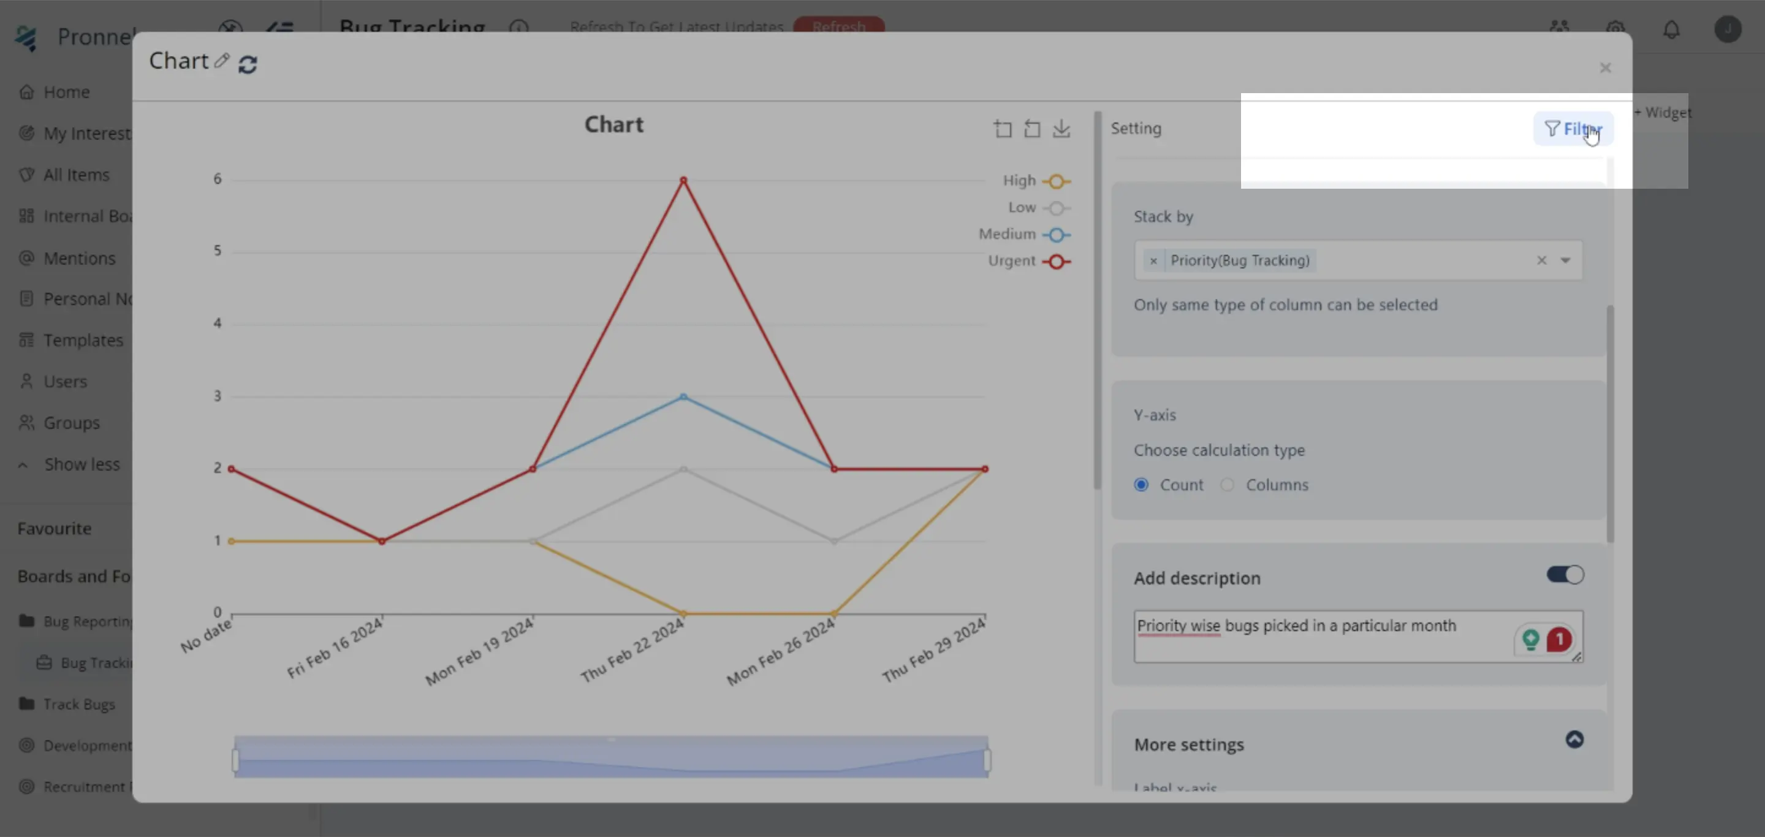
Task: Click the Users person icon in sidebar
Action: 26,382
